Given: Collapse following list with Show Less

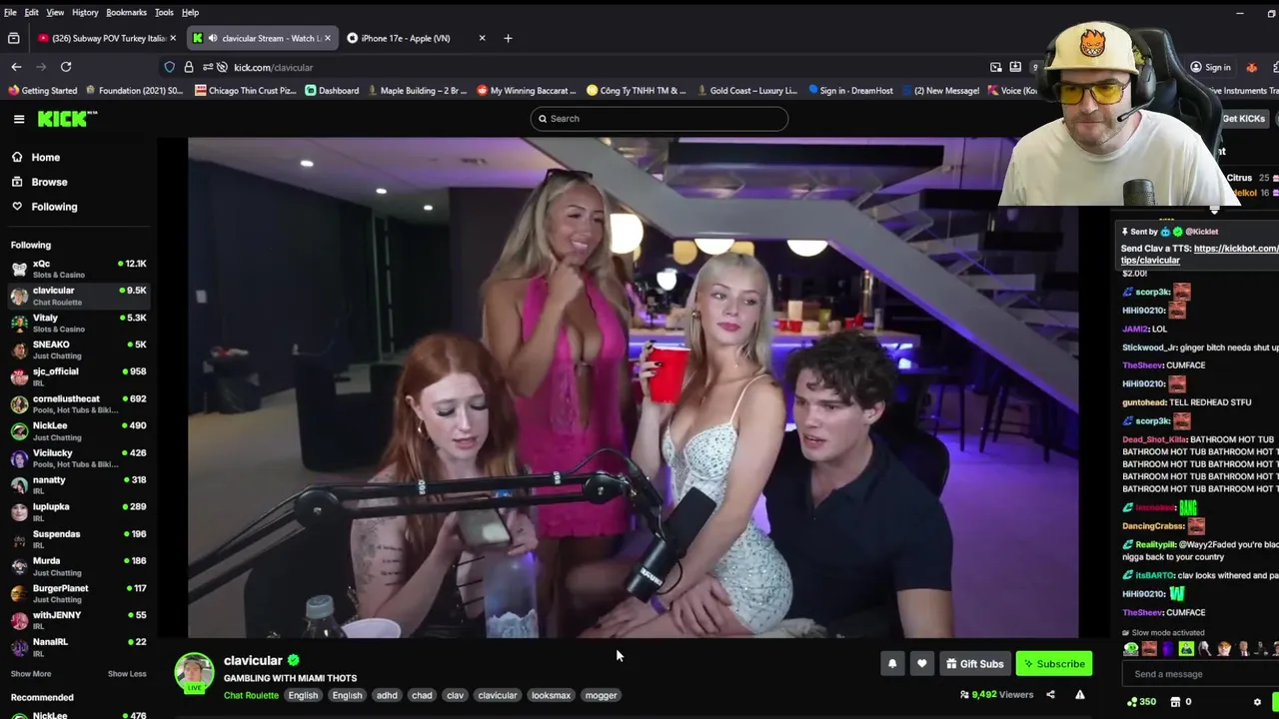Looking at the screenshot, I should point(127,674).
